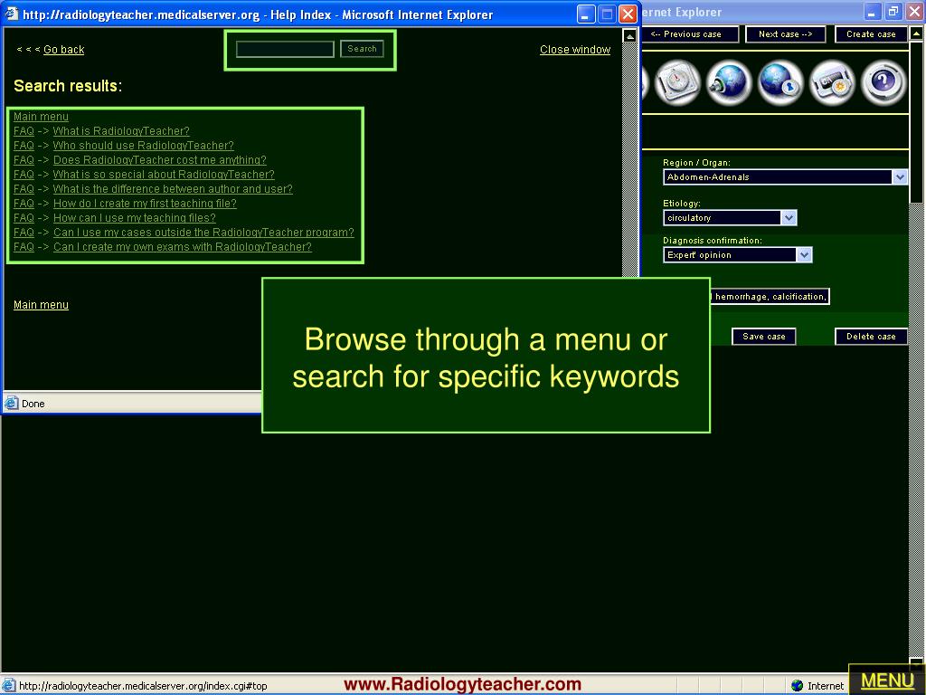926x695 pixels.
Task: Open help via question mark icon
Action: 883,82
